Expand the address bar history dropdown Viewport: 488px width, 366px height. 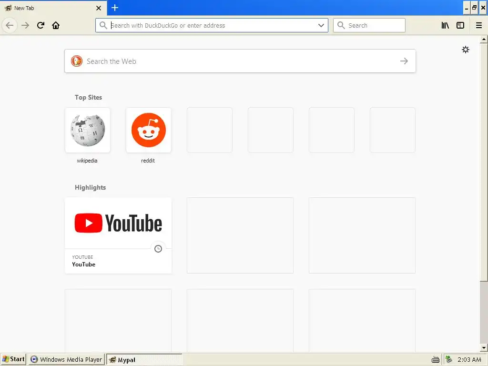321,25
